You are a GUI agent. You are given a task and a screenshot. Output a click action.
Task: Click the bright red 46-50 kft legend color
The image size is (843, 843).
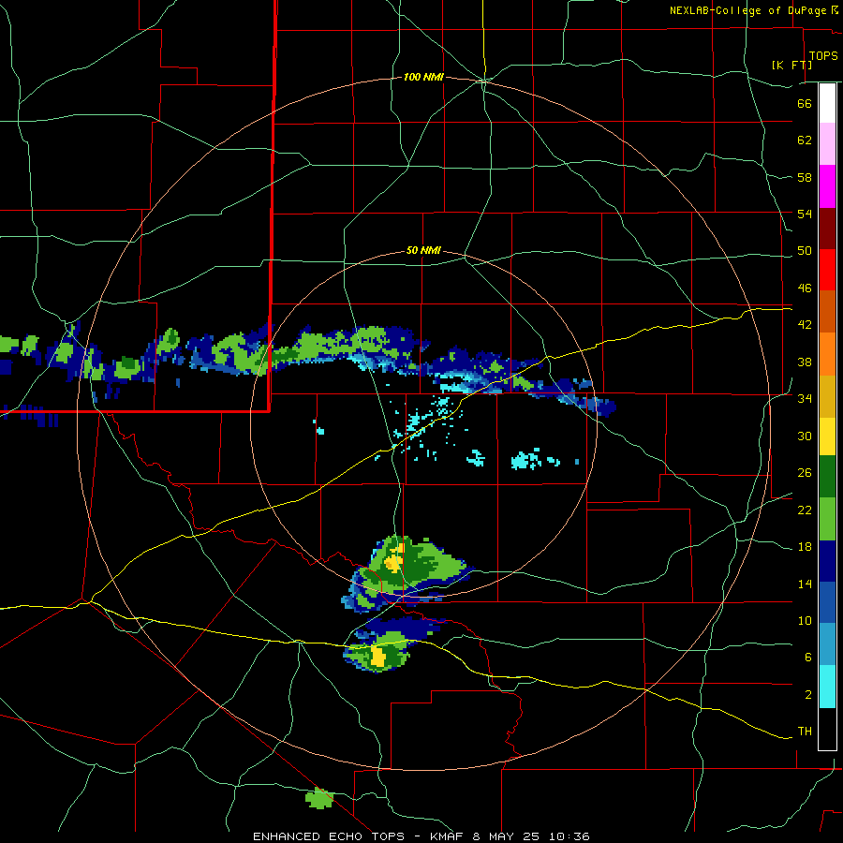tap(827, 270)
